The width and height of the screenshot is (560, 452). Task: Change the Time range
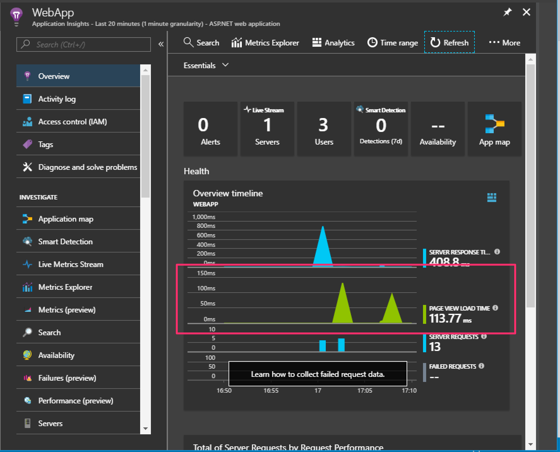coord(393,43)
